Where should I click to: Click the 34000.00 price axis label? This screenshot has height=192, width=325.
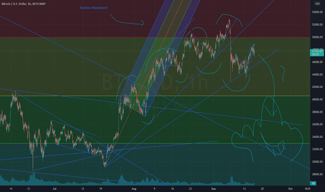pyautogui.click(x=317, y=137)
